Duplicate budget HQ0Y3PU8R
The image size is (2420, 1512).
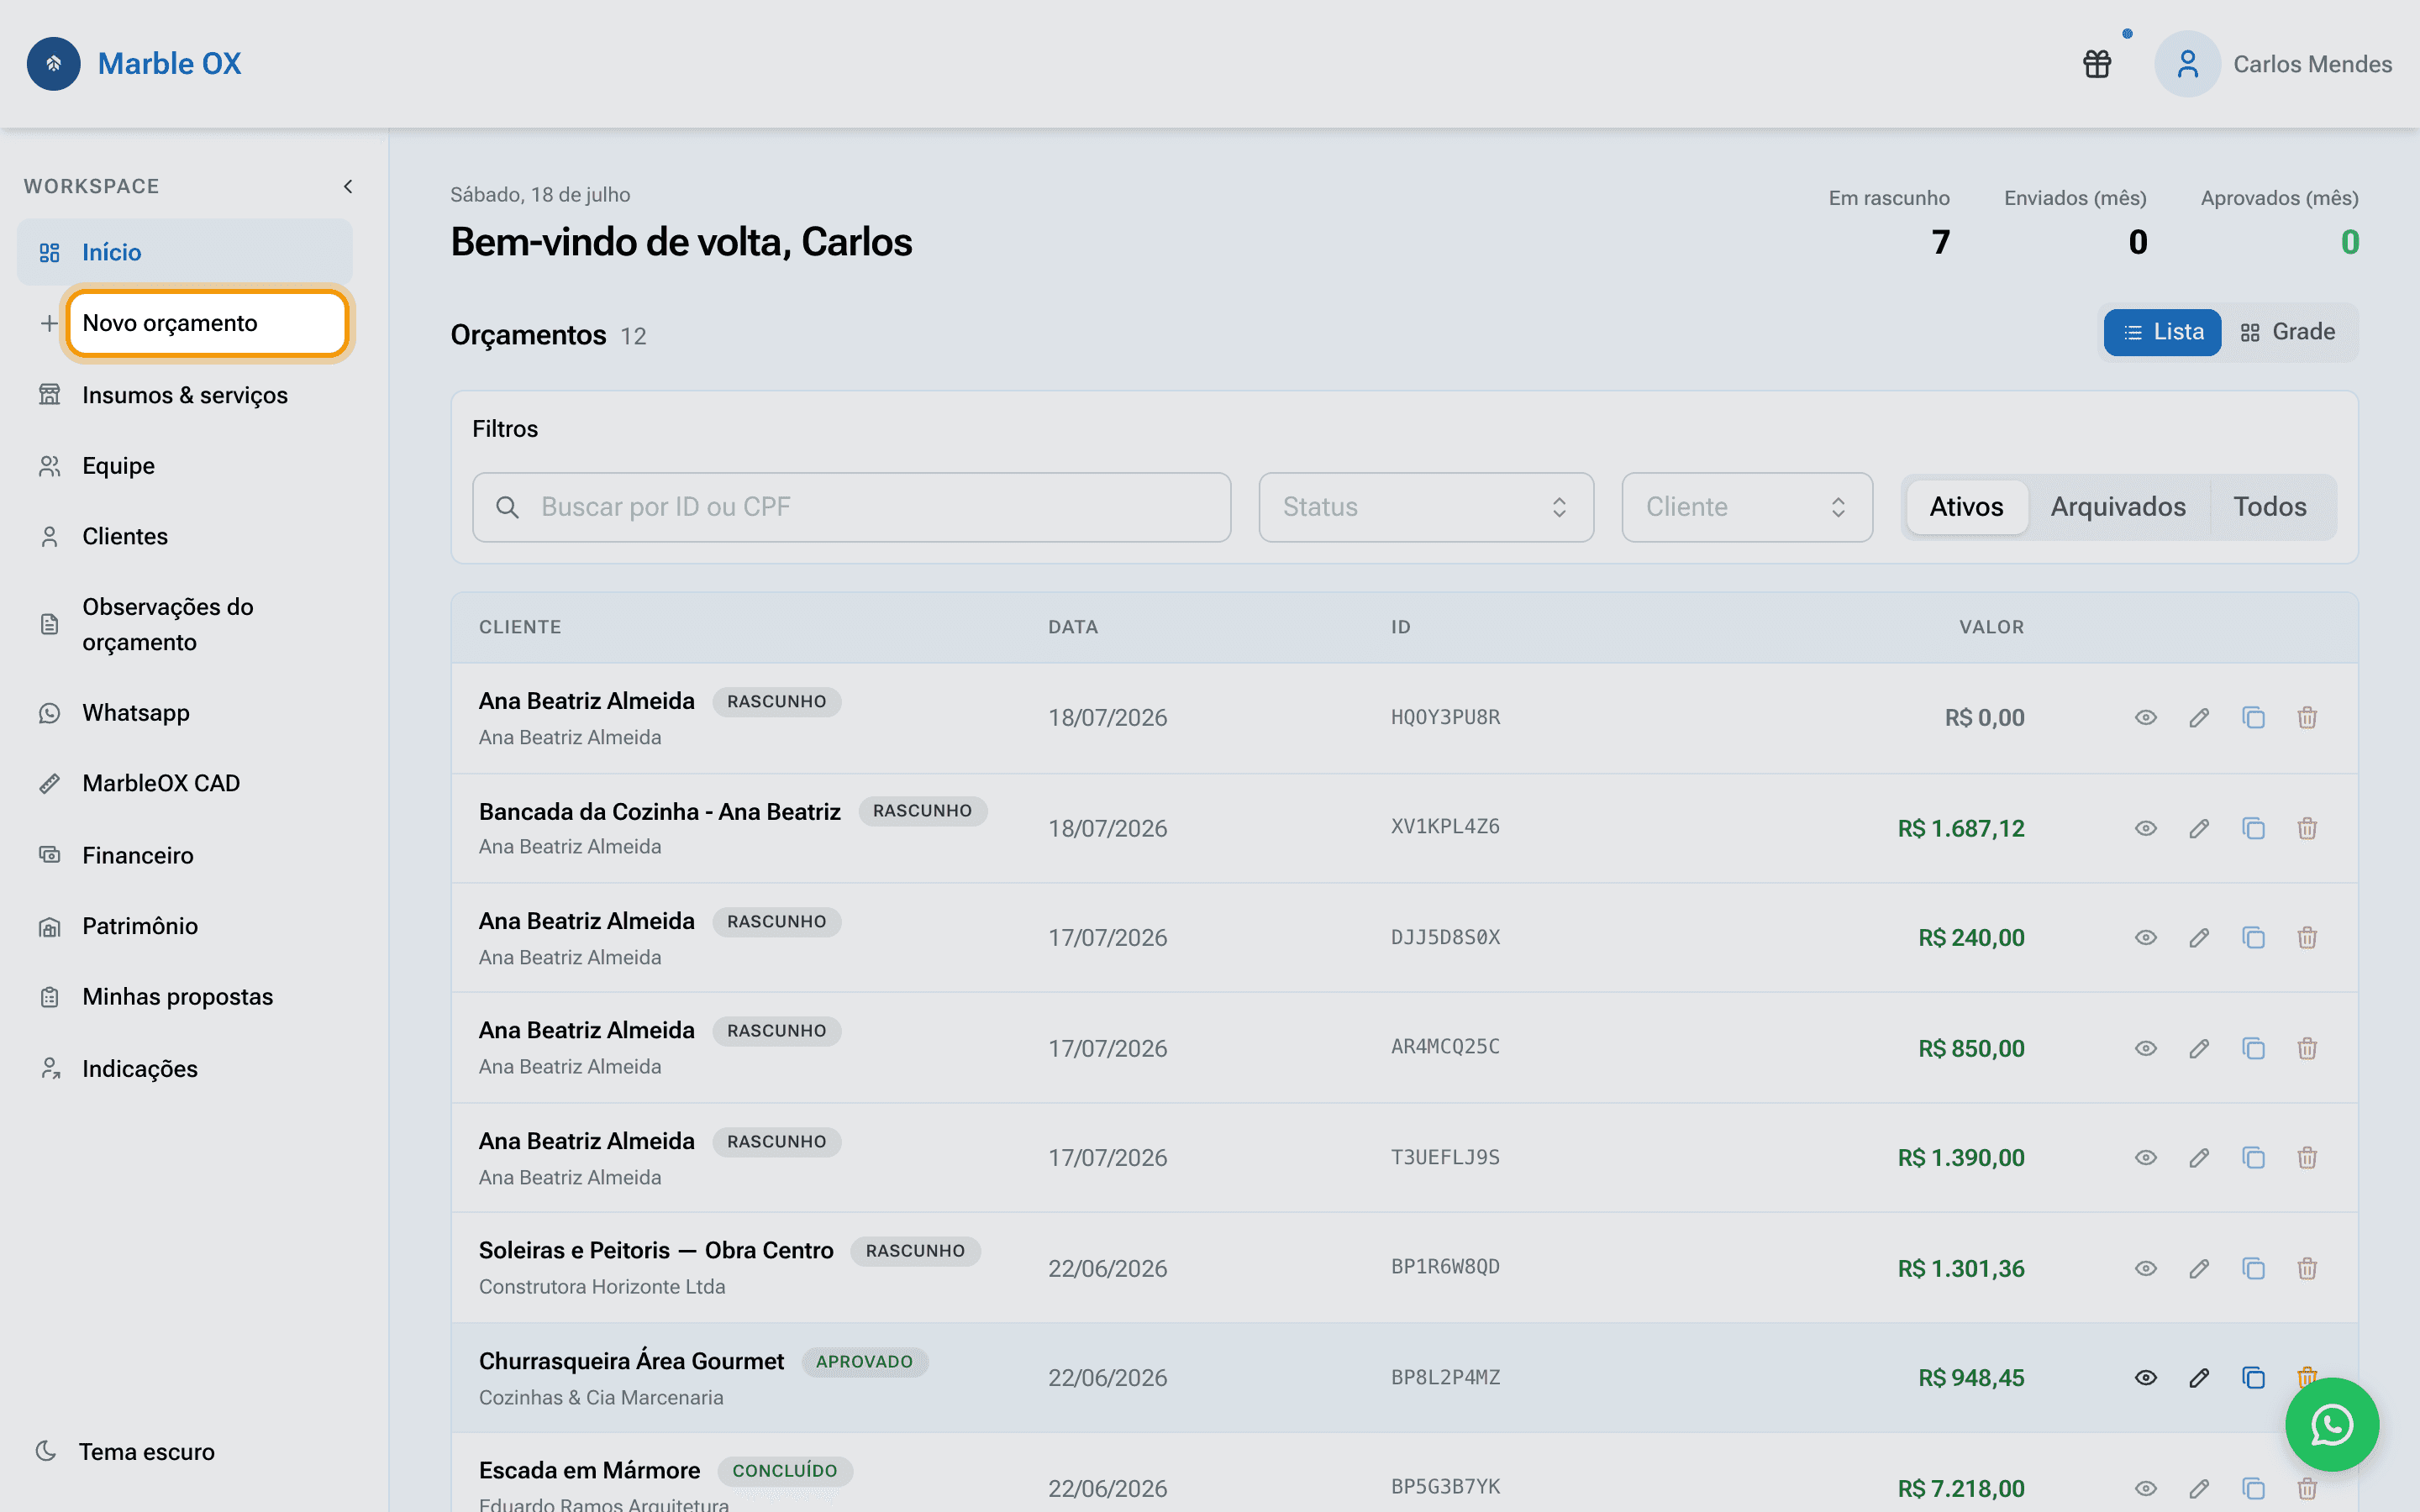2253,718
